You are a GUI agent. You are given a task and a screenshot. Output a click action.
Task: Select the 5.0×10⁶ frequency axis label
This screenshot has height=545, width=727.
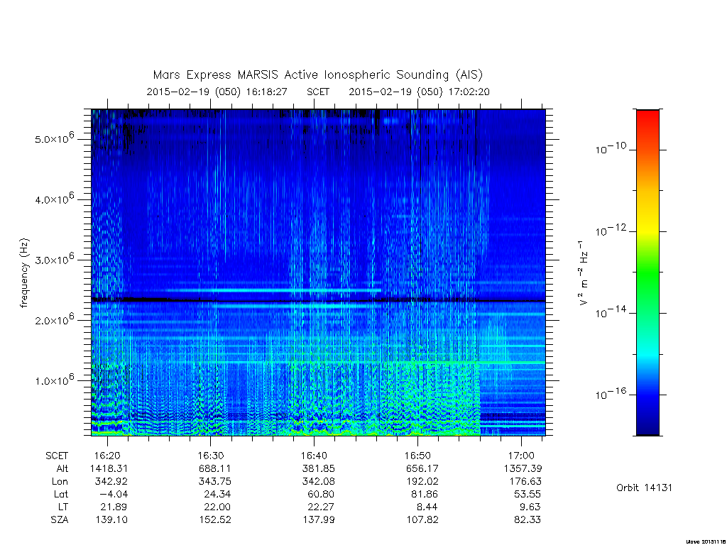click(x=54, y=138)
